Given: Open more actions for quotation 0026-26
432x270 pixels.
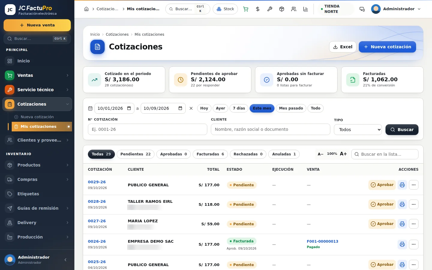Looking at the screenshot, I should 414,244.
